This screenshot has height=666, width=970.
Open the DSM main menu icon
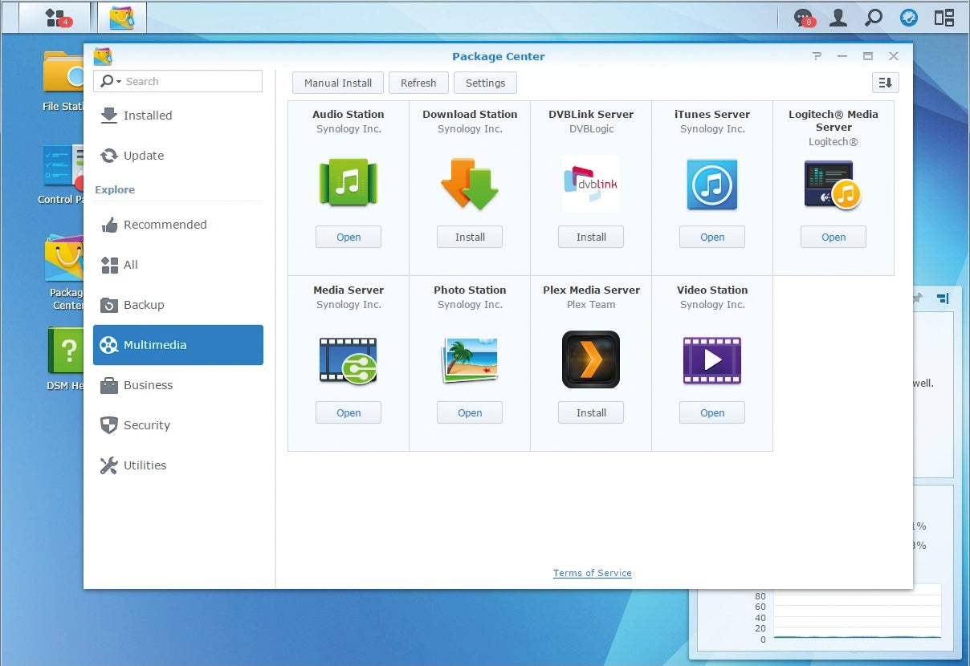click(55, 17)
